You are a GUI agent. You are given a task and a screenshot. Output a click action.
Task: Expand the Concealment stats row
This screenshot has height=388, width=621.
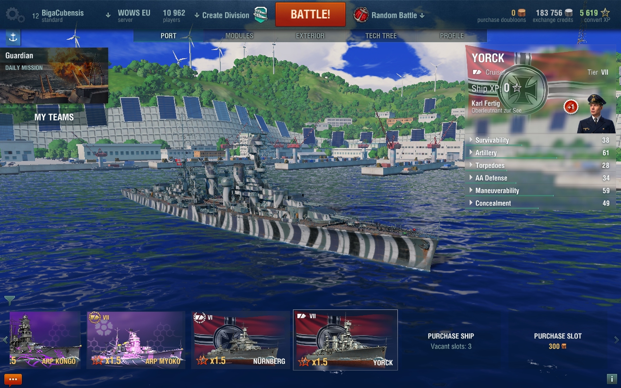(540, 203)
